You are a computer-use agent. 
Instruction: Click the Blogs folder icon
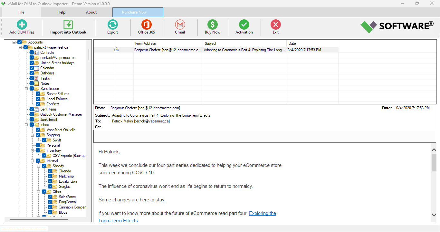point(55,212)
